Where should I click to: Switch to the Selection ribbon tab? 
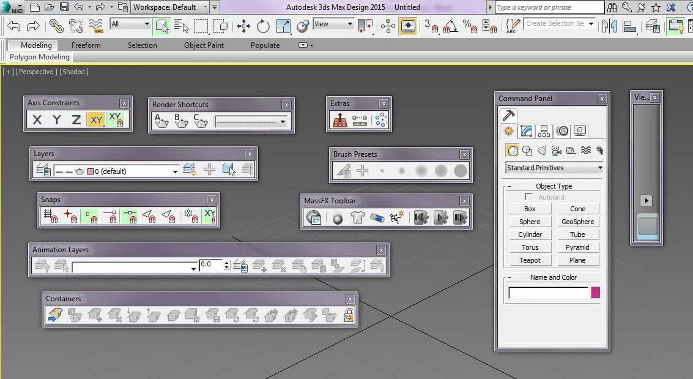[x=143, y=45]
